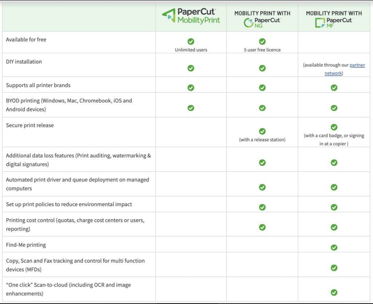Screen dimensions: 373x304
Task: Select the checkmark above 5 user free licence
Action: [x=262, y=41]
